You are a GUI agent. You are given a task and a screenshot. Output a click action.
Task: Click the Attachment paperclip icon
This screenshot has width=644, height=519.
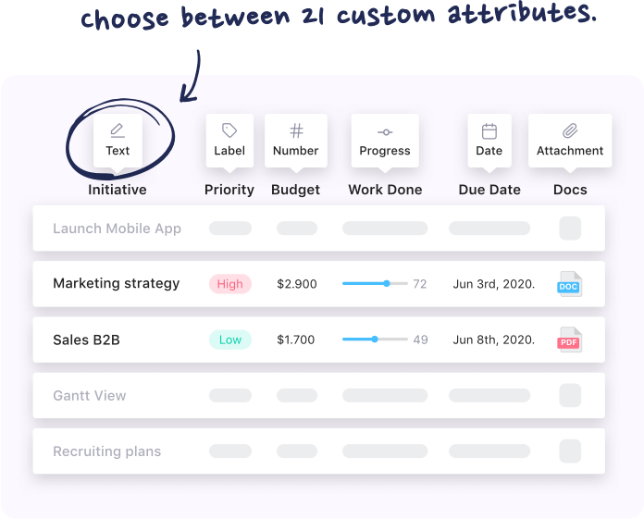click(x=570, y=130)
